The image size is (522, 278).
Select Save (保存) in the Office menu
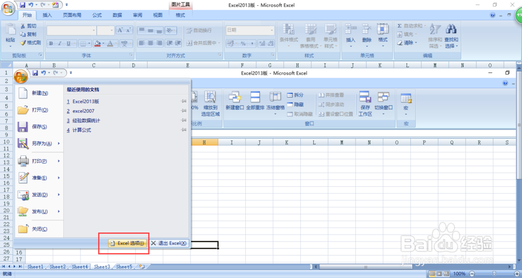tap(39, 127)
